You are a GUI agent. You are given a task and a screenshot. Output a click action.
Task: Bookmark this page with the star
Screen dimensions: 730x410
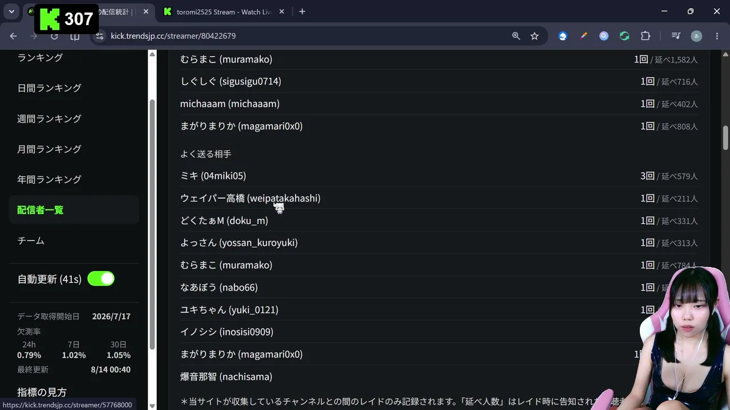coord(534,36)
